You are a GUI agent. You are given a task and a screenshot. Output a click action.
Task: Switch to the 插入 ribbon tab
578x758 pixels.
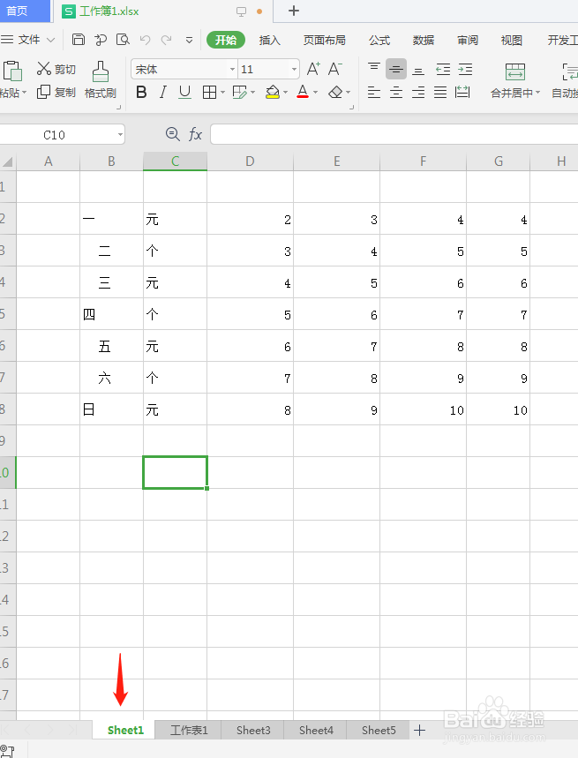coord(270,40)
